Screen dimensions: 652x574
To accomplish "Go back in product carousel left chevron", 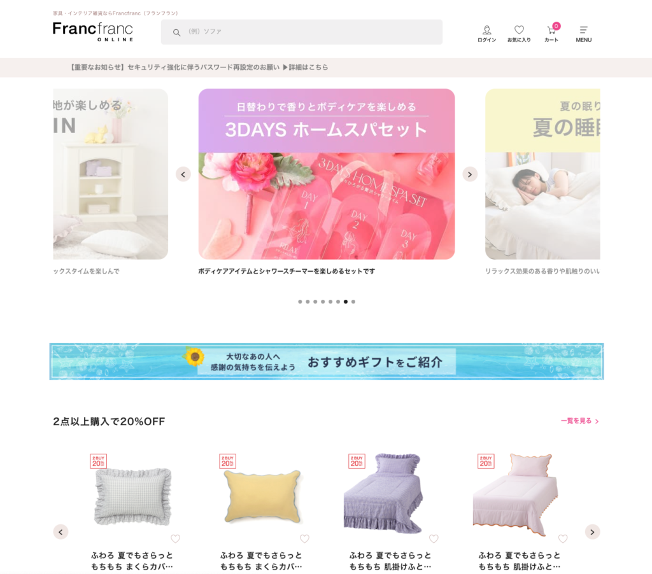I will pyautogui.click(x=60, y=531).
